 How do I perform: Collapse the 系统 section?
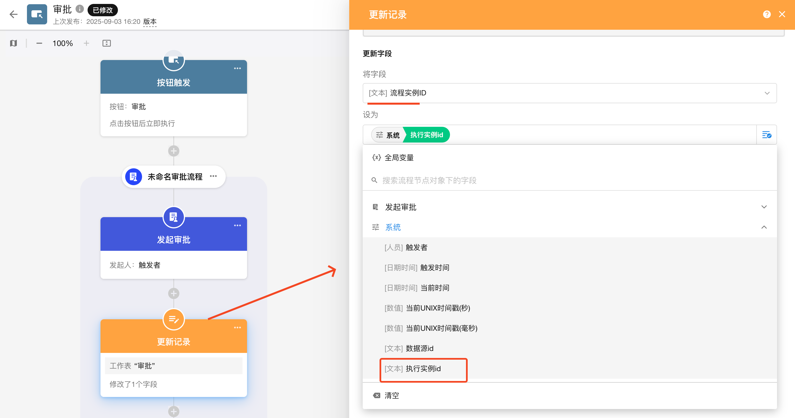tap(764, 227)
